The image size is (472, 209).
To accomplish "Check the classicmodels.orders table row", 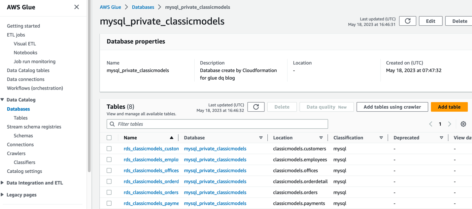I will (109, 192).
